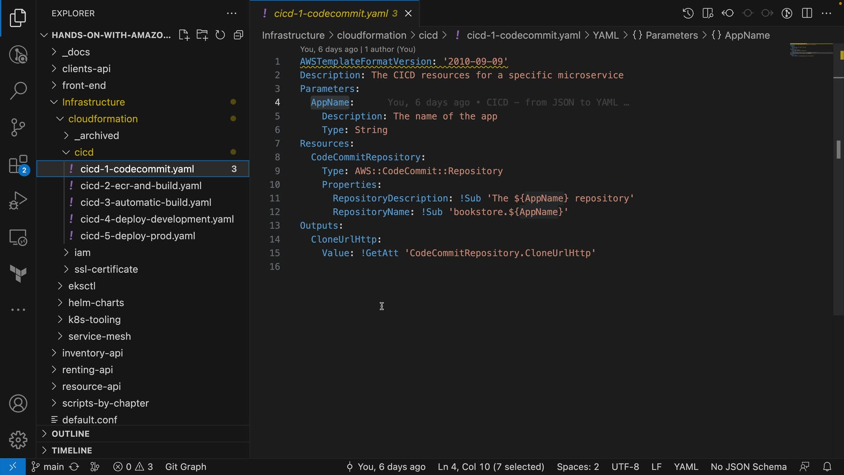Expand the helm-charts folder
This screenshot has height=475, width=844.
96,303
